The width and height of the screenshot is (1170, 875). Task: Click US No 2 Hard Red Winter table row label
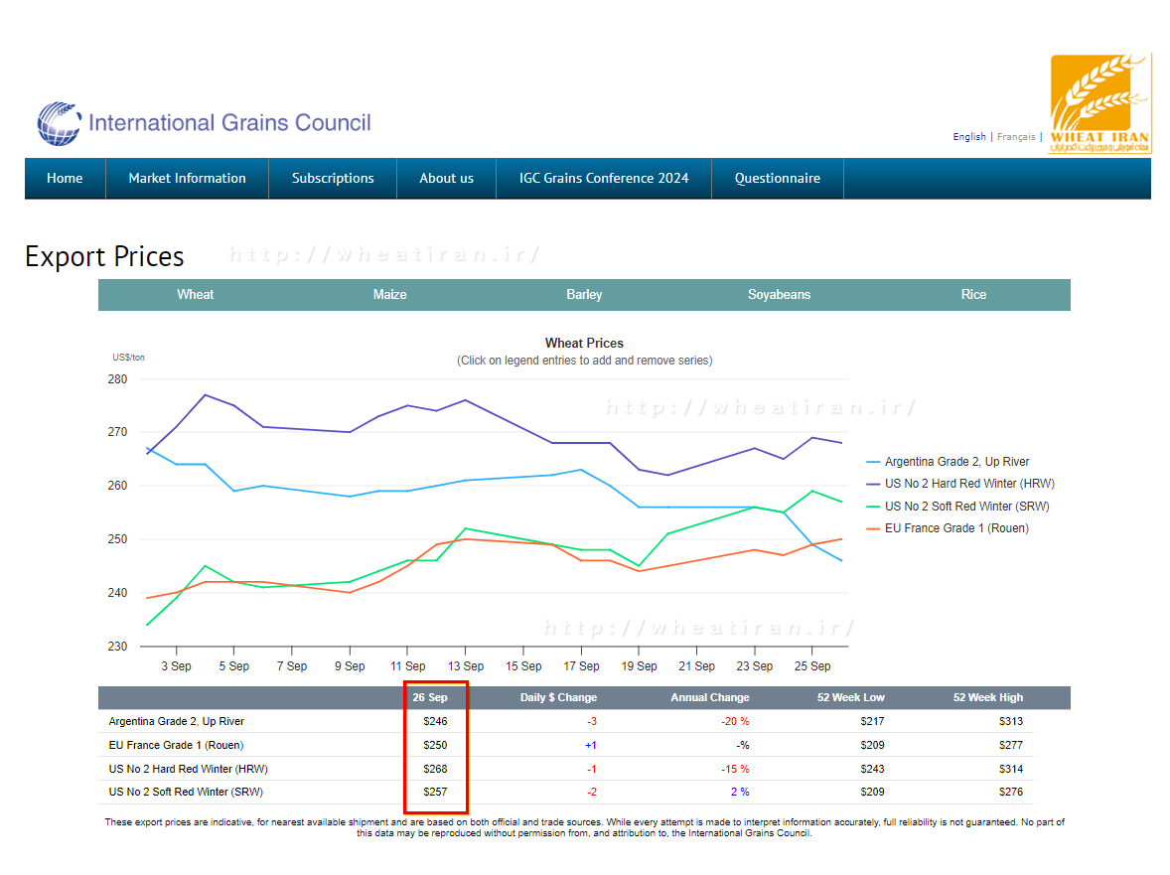point(188,769)
